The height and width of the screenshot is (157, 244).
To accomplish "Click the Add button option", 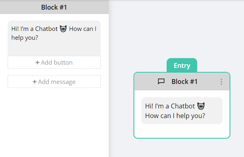I will [x=54, y=62].
